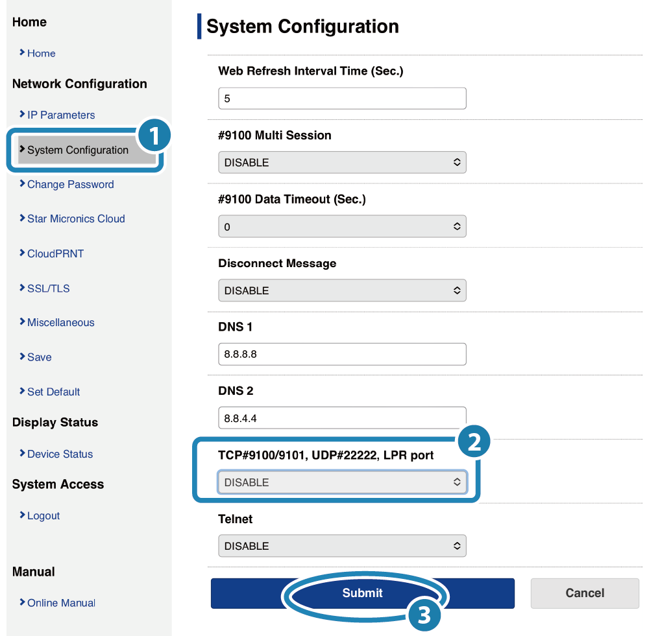Image resolution: width=649 pixels, height=636 pixels.
Task: Open #9100 Data Timeout dropdown
Action: 342,227
